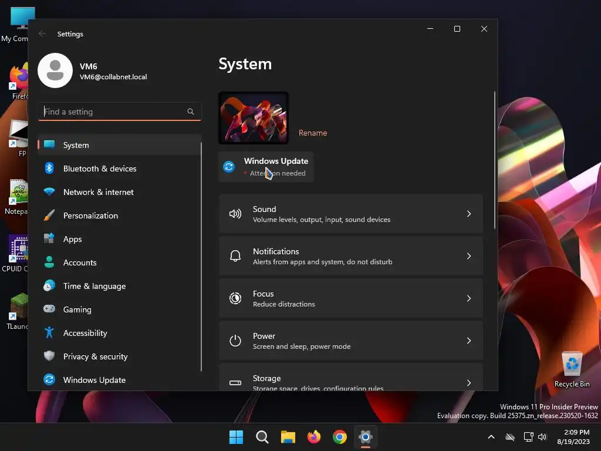This screenshot has width=601, height=451.
Task: Expand the Storage settings chevron
Action: [469, 382]
